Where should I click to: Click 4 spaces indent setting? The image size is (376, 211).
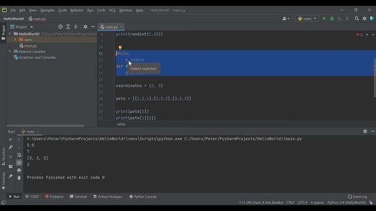pos(317,203)
